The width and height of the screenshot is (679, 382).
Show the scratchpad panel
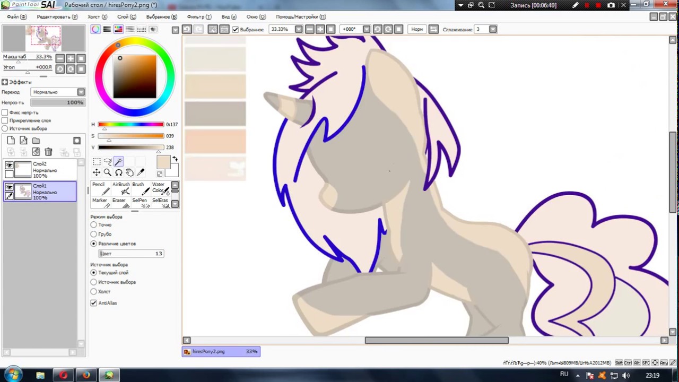coord(153,29)
